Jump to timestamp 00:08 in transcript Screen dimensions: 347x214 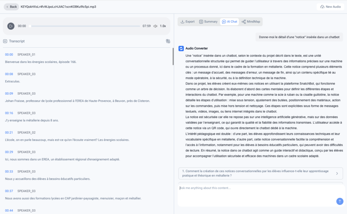click(9, 74)
